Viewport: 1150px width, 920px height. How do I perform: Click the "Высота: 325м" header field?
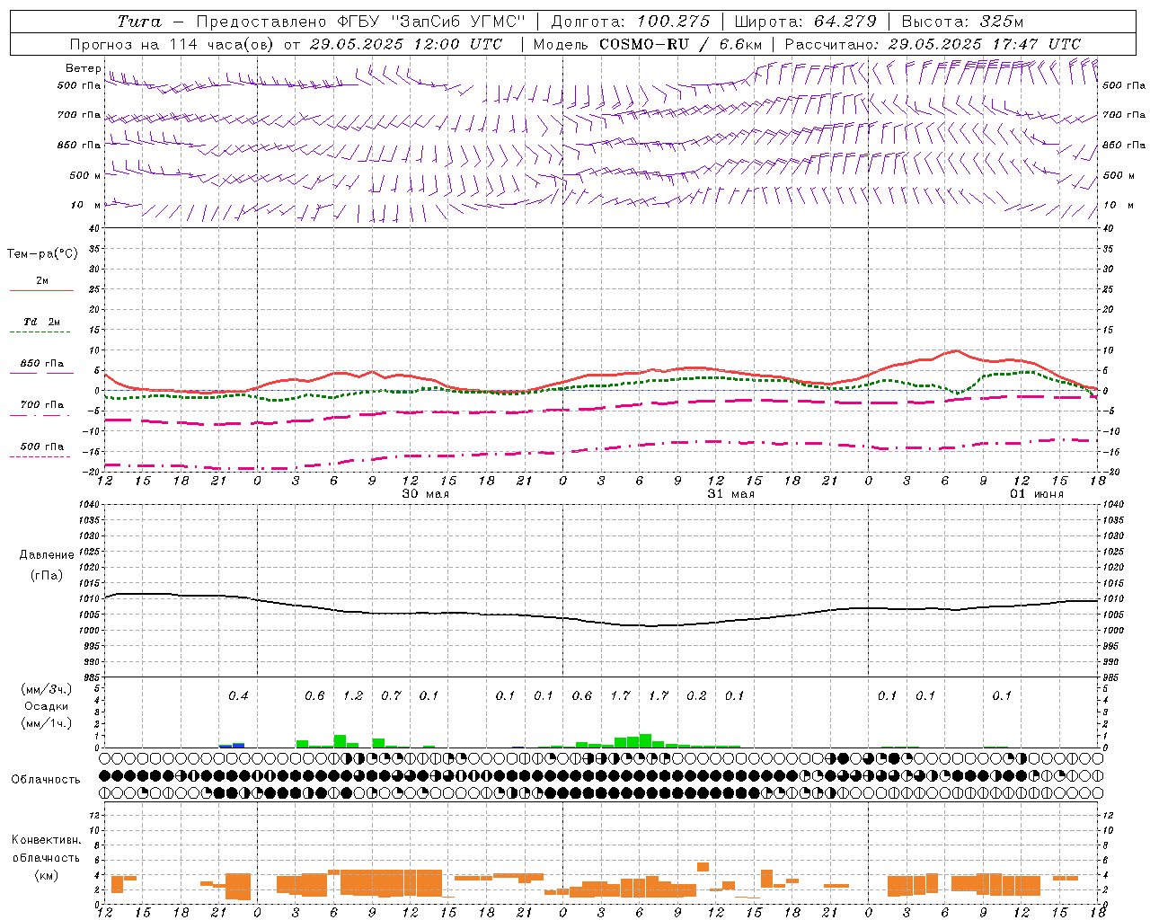[x=962, y=22]
